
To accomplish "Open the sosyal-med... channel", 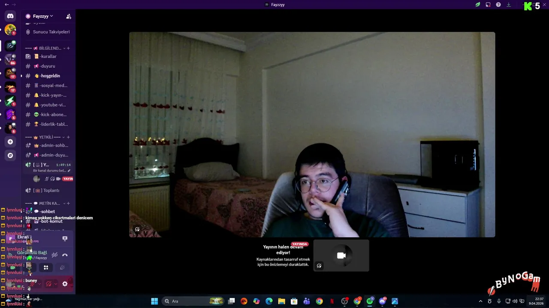I will [x=48, y=86].
